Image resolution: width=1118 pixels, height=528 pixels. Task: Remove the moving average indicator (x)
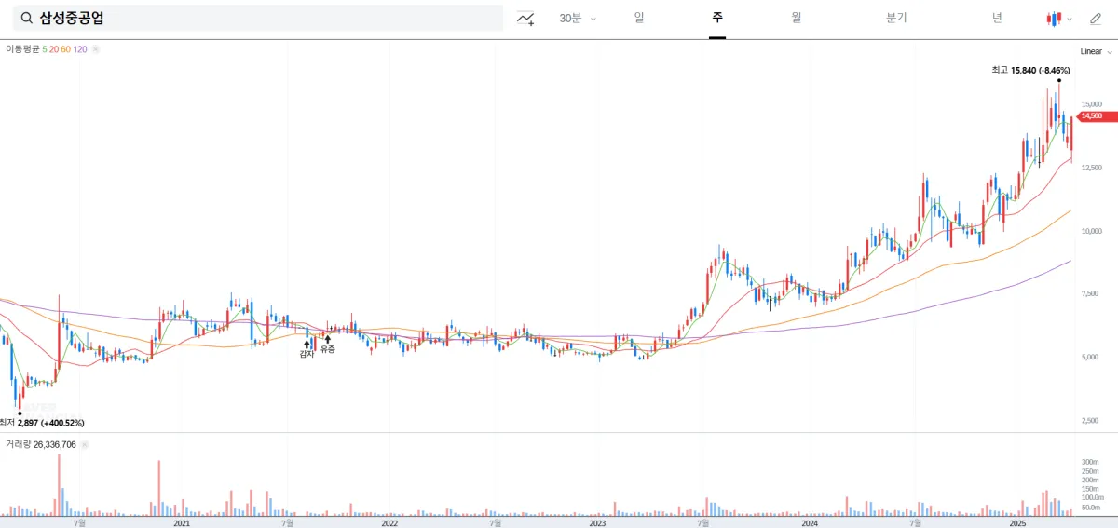click(x=95, y=49)
